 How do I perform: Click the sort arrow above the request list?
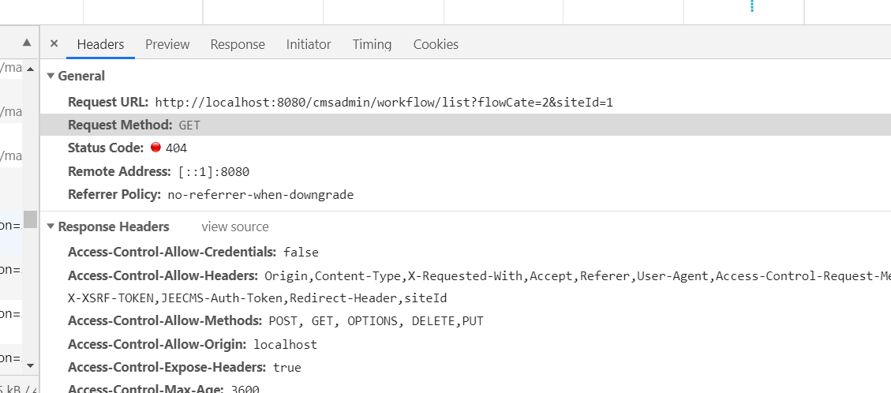28,43
